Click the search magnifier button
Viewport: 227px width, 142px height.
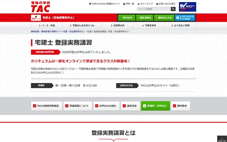click(x=173, y=9)
